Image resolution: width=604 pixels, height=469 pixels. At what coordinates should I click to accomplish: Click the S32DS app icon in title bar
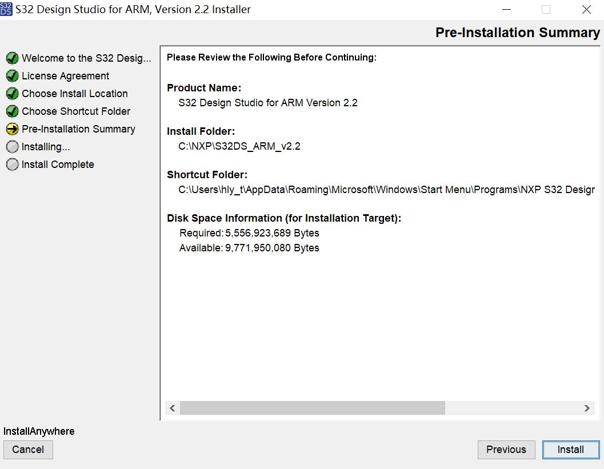coord(6,9)
